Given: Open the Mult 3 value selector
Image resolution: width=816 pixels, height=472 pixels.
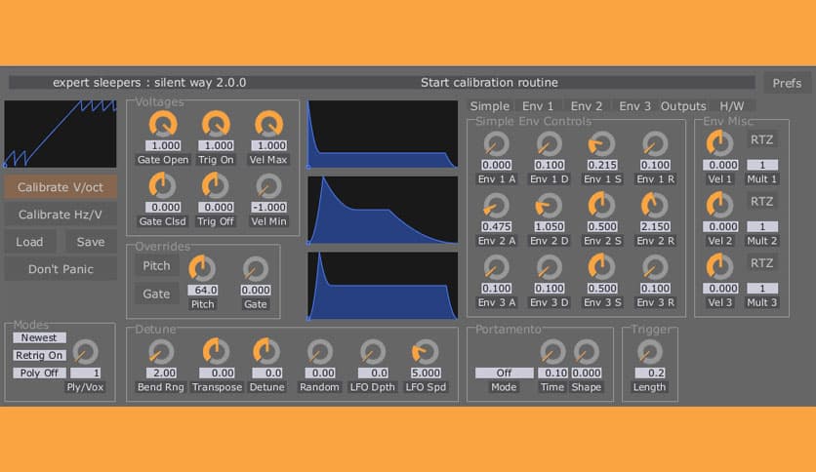Looking at the screenshot, I should 762,288.
